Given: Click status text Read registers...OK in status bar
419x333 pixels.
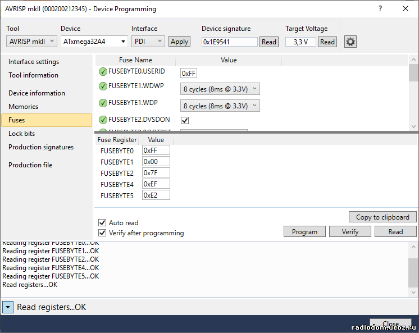Looking at the screenshot, I should (x=52, y=307).
